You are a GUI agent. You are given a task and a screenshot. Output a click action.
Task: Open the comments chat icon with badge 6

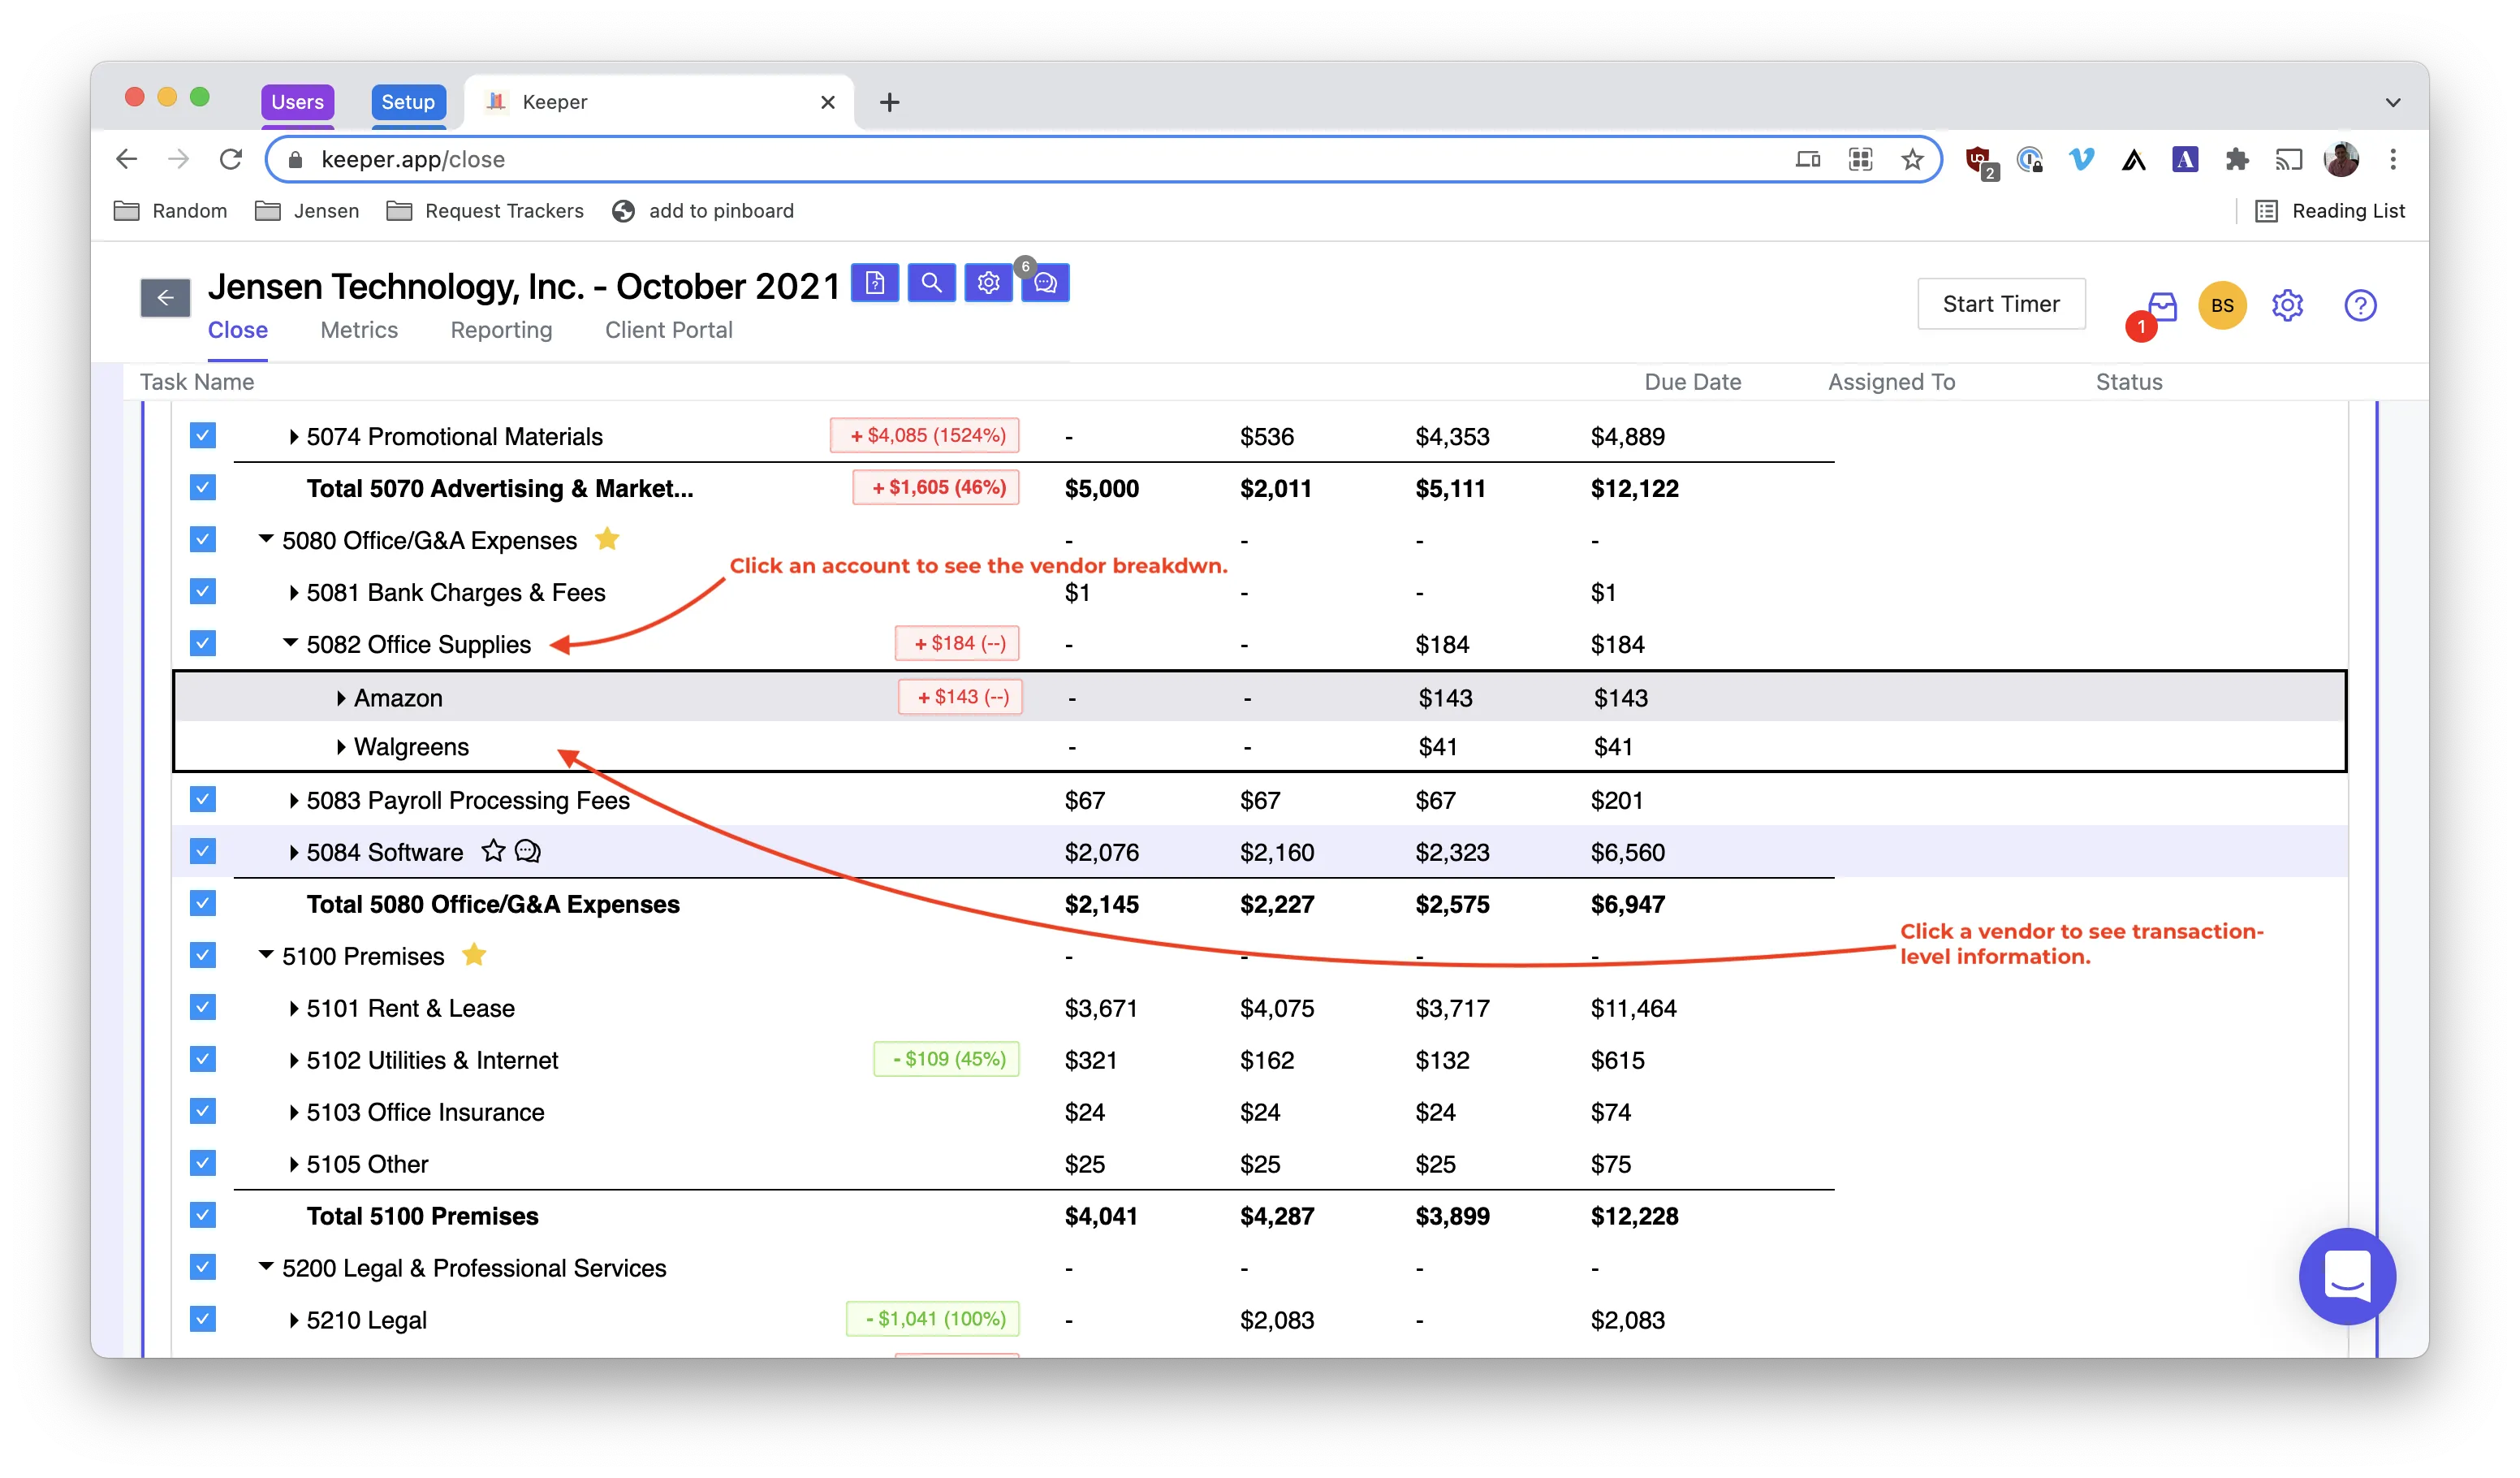[x=1045, y=283]
